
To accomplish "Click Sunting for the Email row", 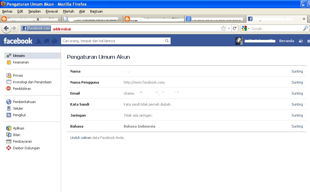I will pyautogui.click(x=297, y=94).
